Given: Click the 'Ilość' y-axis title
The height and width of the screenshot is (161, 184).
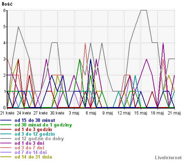Looking at the screenshot, I should (x=7, y=4).
